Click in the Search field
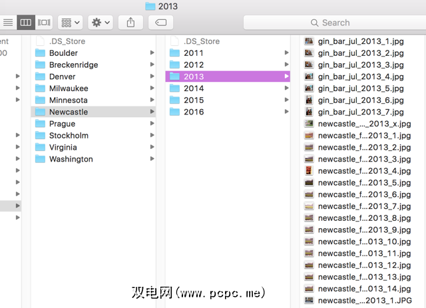This screenshot has width=426, height=308. click(x=335, y=23)
